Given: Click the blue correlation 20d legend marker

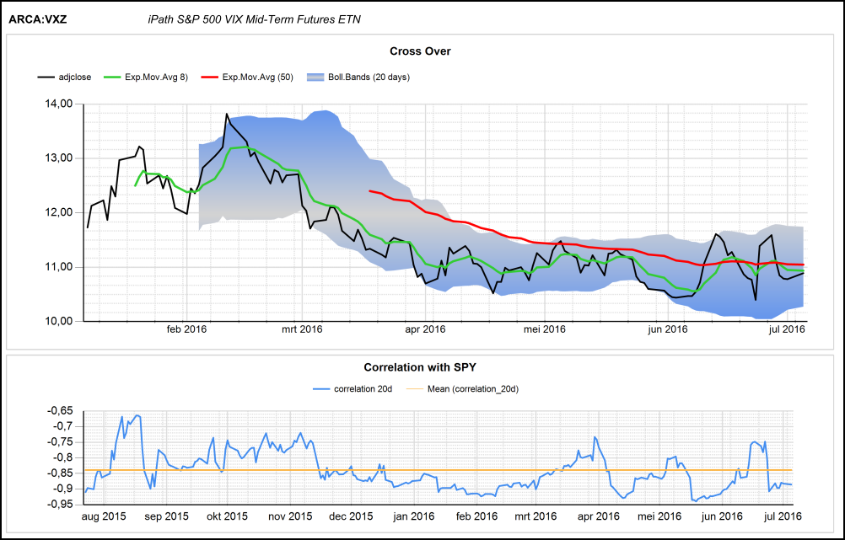Looking at the screenshot, I should coord(321,388).
